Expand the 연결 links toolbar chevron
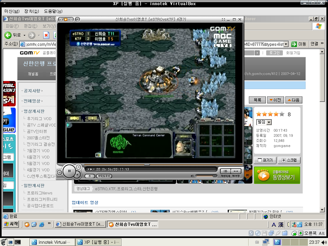This screenshot has height=246, width=328. [322, 43]
